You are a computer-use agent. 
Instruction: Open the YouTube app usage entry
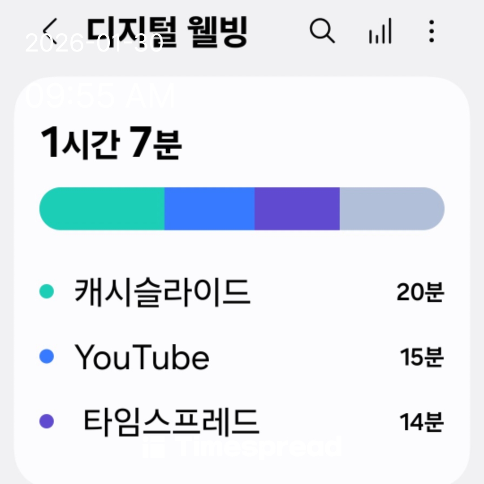(142, 357)
